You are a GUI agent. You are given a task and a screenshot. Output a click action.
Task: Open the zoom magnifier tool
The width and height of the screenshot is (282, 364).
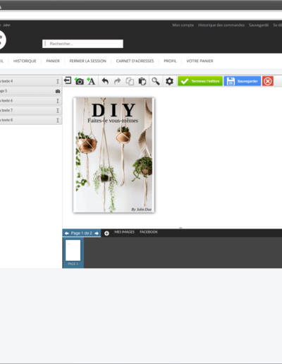pyautogui.click(x=156, y=81)
